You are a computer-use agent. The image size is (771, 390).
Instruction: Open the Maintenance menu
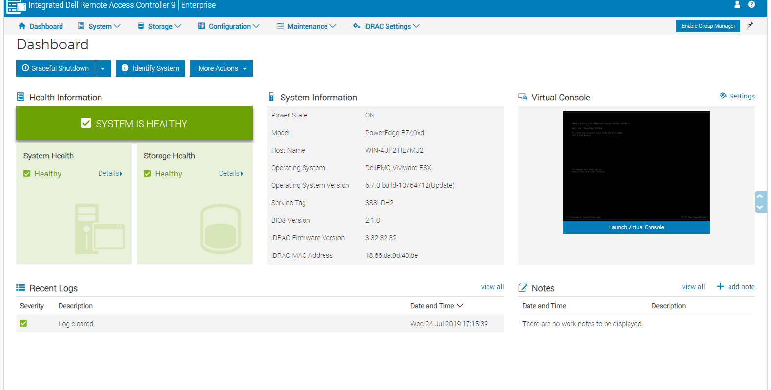click(x=306, y=26)
